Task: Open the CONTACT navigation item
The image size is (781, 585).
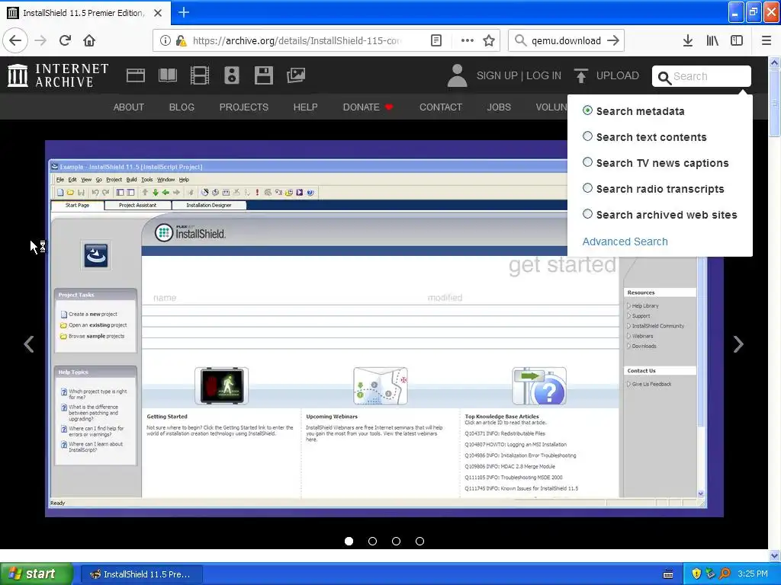Action: [x=441, y=107]
